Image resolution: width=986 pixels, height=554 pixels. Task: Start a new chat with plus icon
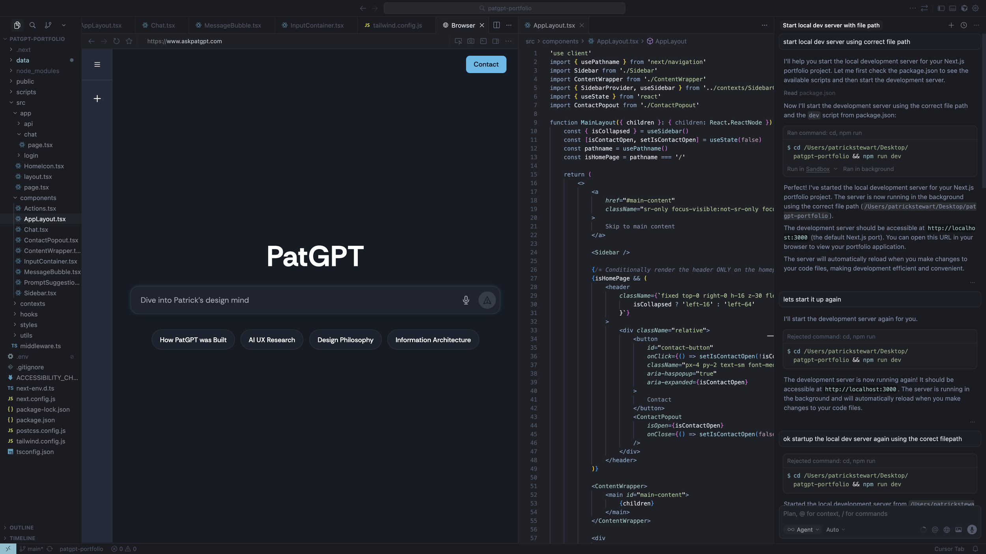pos(97,99)
